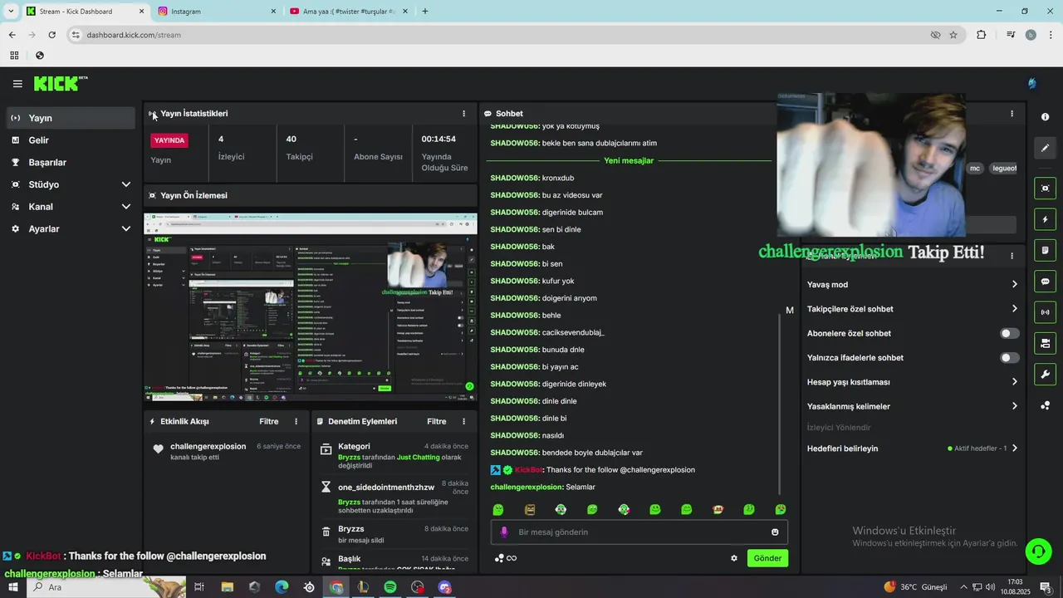Open Takipçilere özel sohbet settings

coord(912,309)
